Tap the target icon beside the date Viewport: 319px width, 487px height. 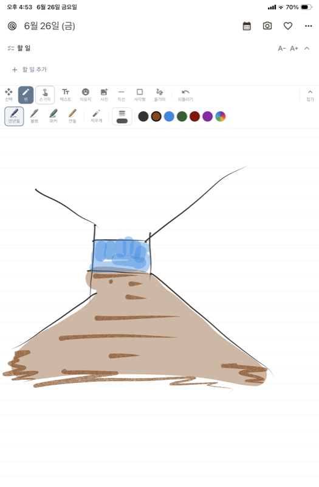(x=12, y=26)
